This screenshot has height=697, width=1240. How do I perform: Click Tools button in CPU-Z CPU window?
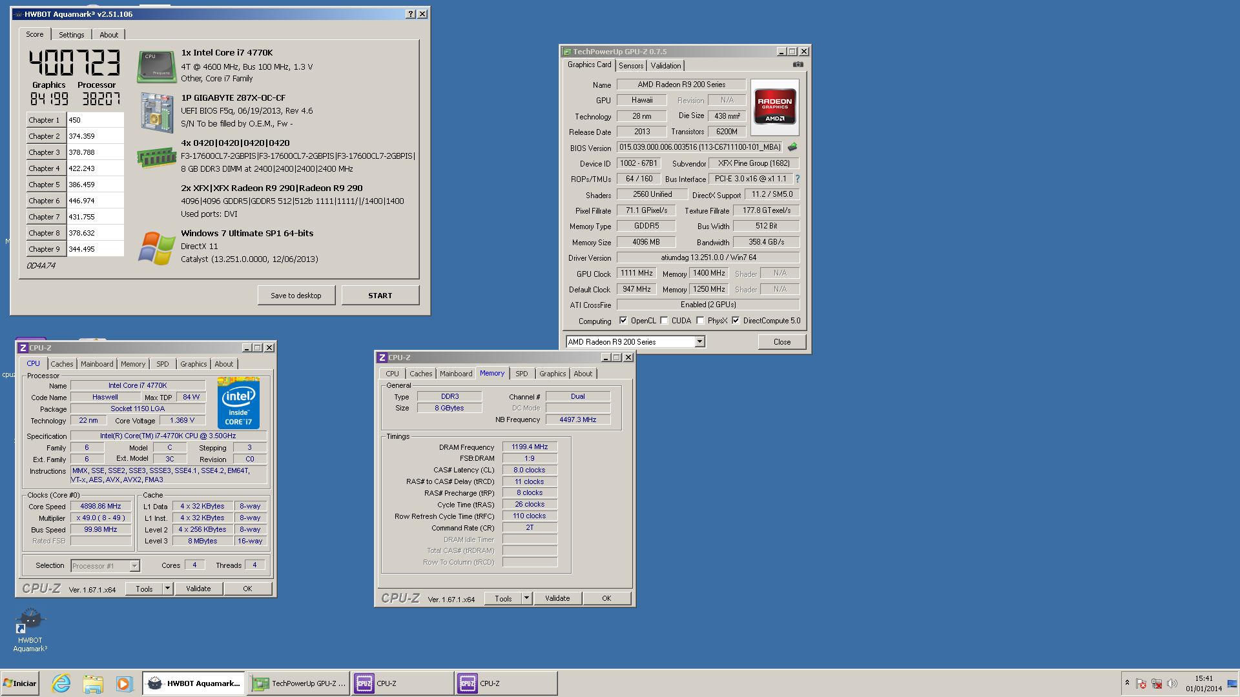pos(144,589)
